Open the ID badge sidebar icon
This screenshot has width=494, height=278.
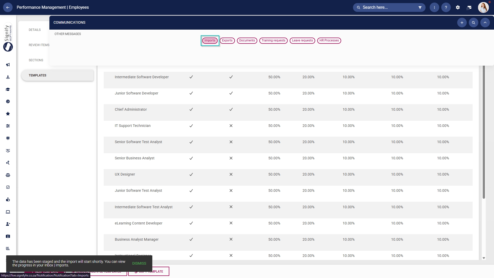tap(8, 236)
